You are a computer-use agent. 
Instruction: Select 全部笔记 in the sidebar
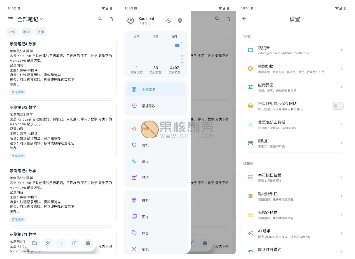point(156,90)
